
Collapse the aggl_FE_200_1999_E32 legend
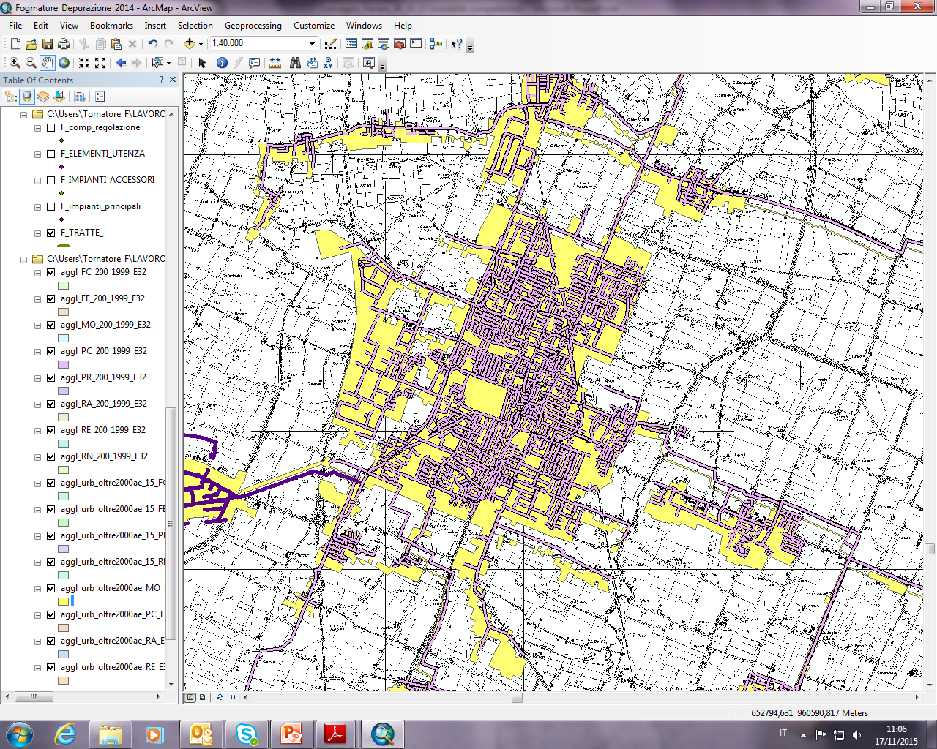click(x=38, y=299)
